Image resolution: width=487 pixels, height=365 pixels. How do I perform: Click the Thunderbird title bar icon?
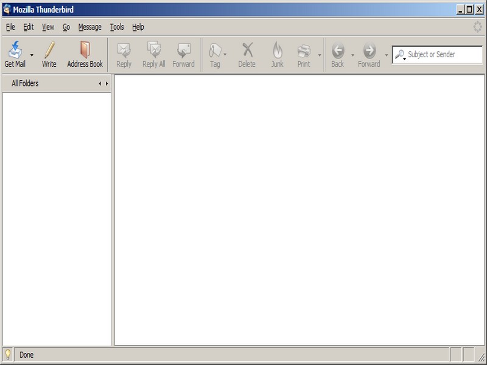(x=7, y=10)
